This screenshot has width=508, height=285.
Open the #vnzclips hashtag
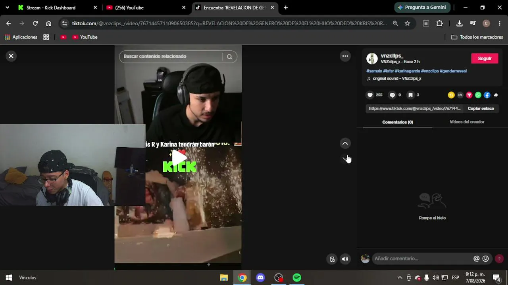click(x=430, y=71)
